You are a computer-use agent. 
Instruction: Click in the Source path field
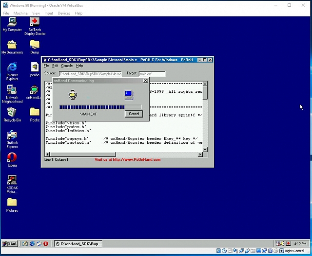pyautogui.click(x=90, y=74)
